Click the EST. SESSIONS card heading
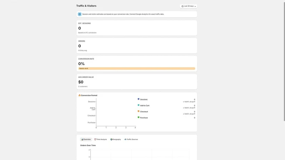Screen dimensions: 285x160 click(x=84, y=23)
